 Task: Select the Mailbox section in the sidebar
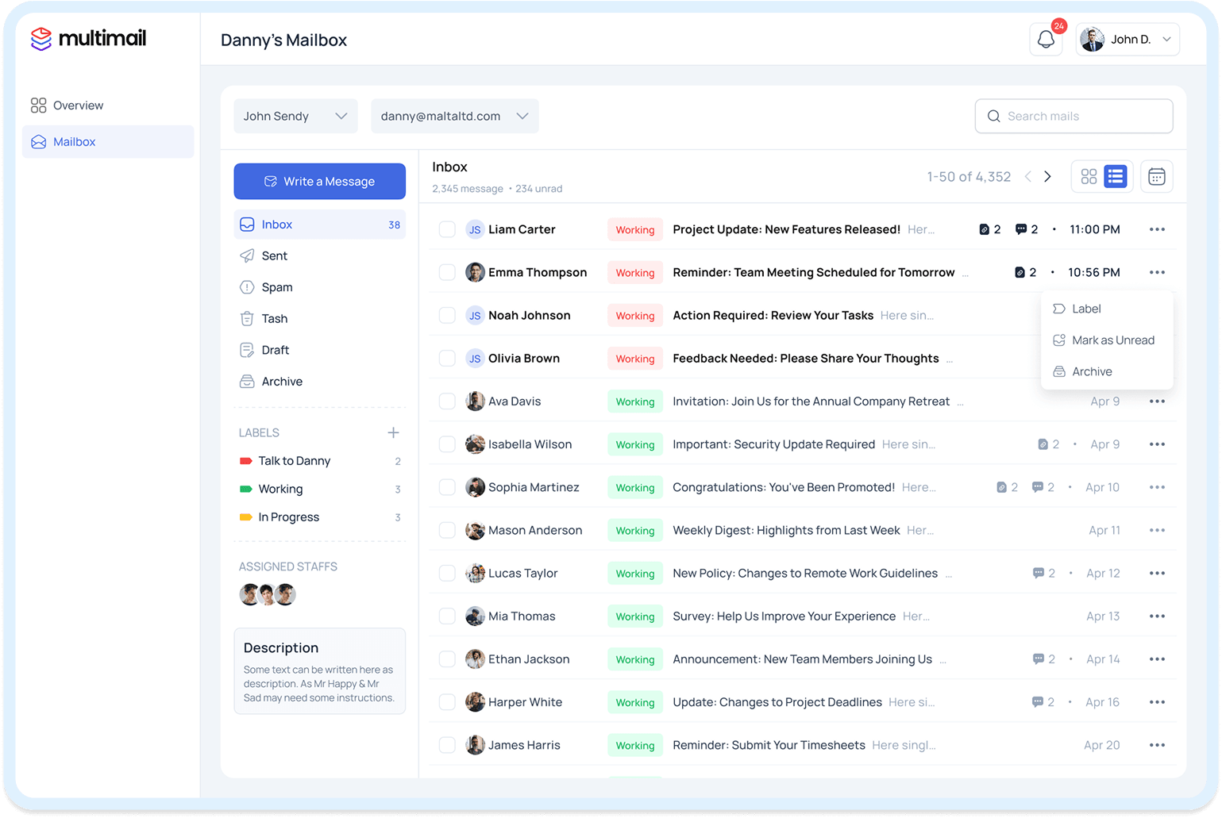click(x=74, y=141)
